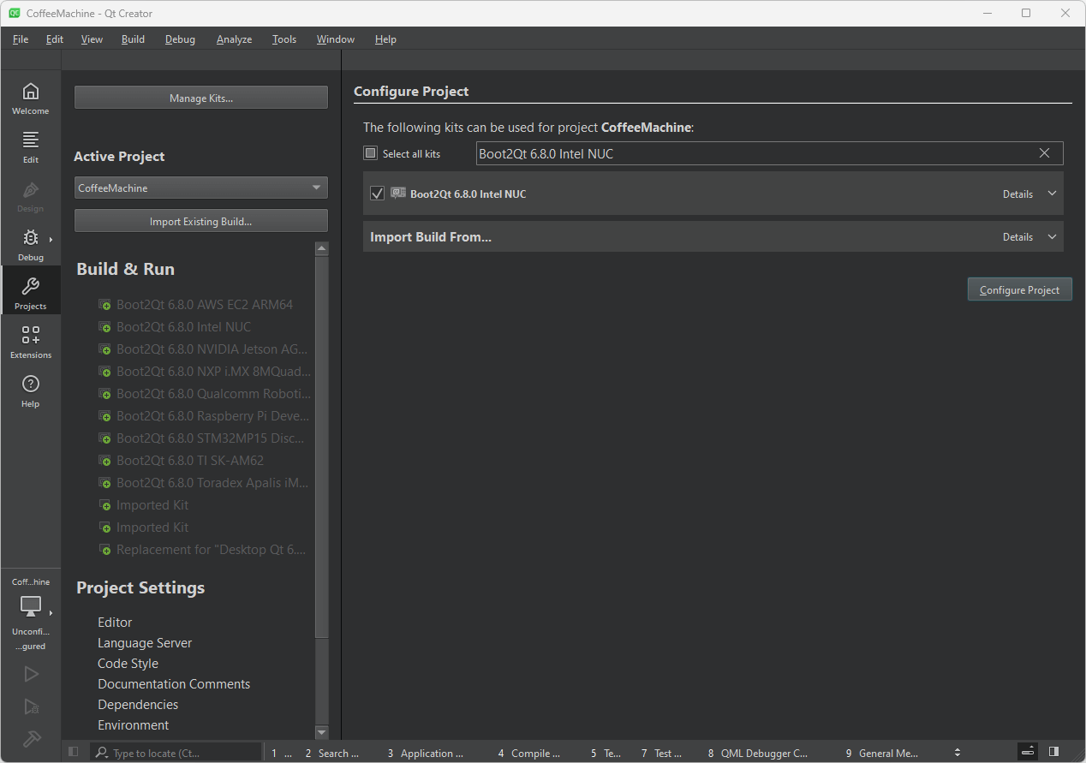1086x763 pixels.
Task: Click the Manage Kits button
Action: tap(200, 98)
